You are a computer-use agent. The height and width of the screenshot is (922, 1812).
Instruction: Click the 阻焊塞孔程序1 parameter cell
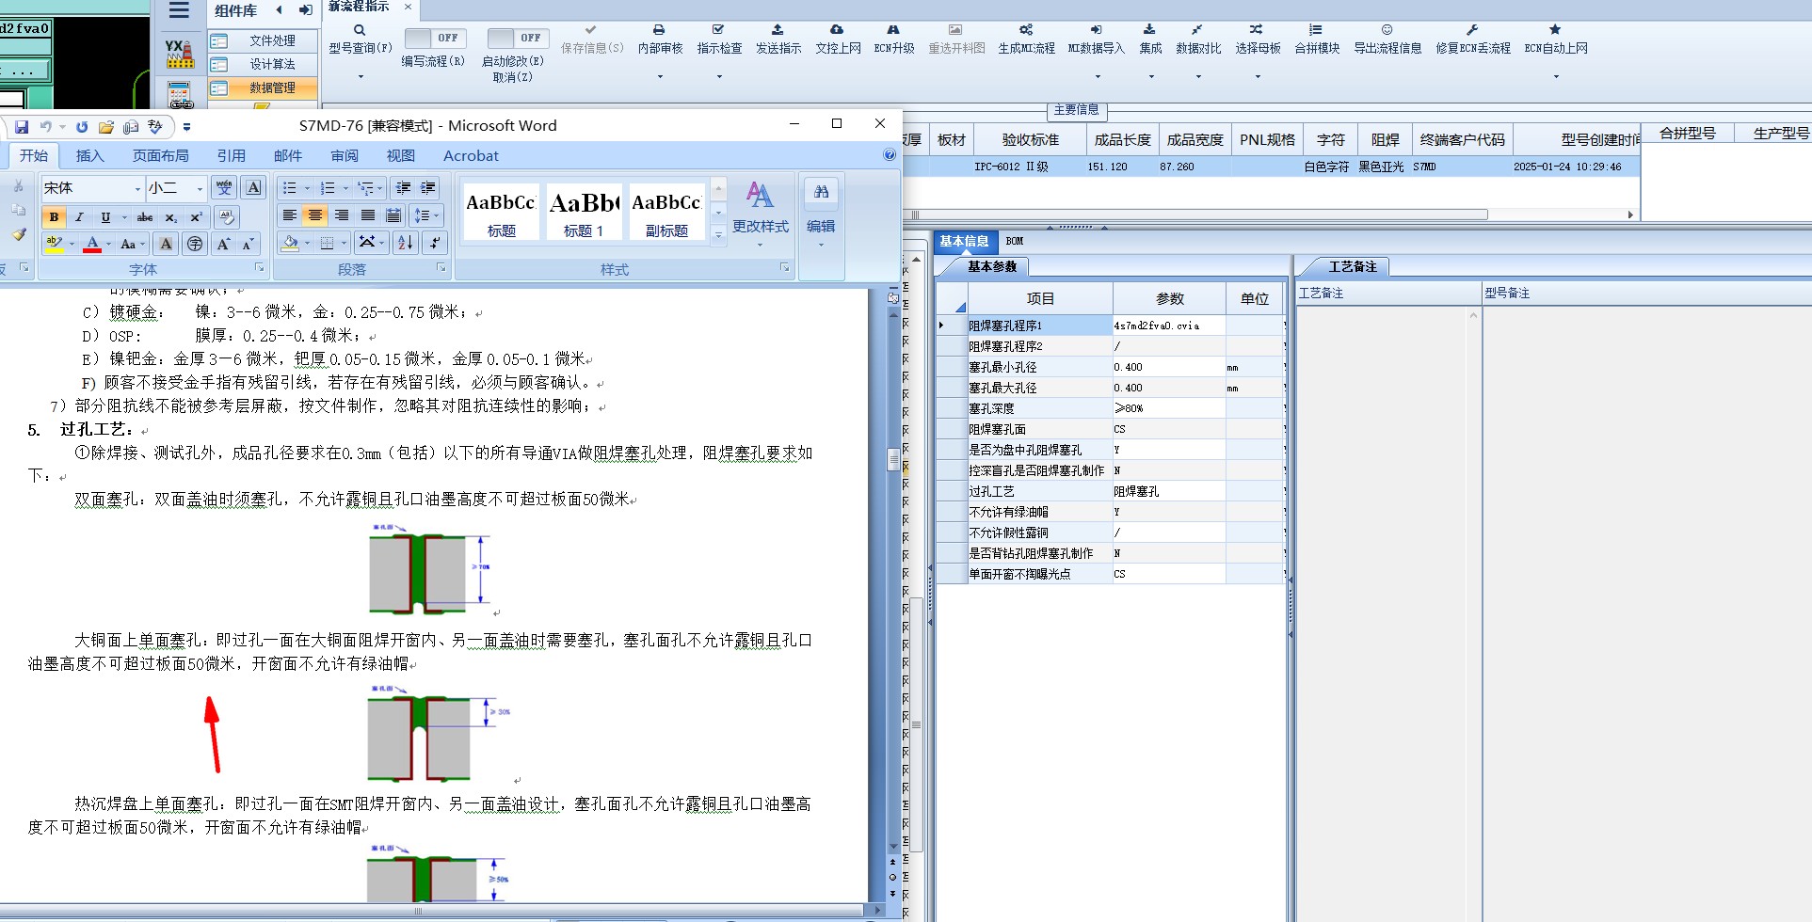1040,326
